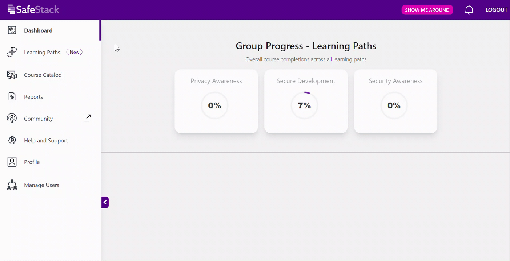Open notifications with the bell icon

click(x=469, y=9)
